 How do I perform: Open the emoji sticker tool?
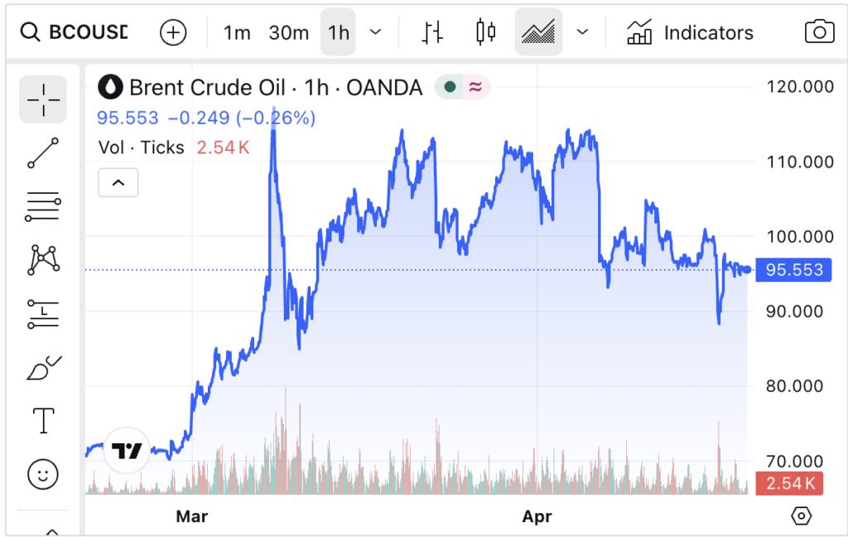43,475
